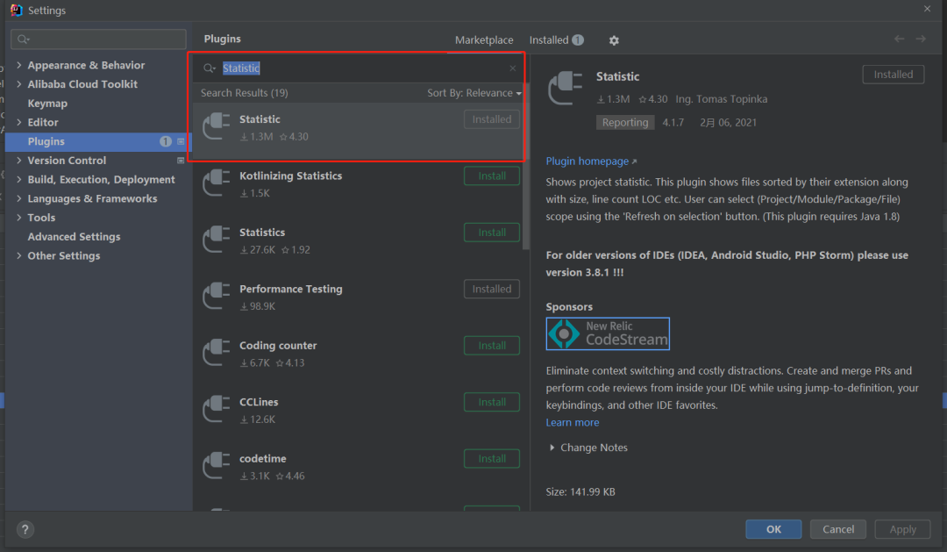Click the Search Results (19) label

point(244,93)
